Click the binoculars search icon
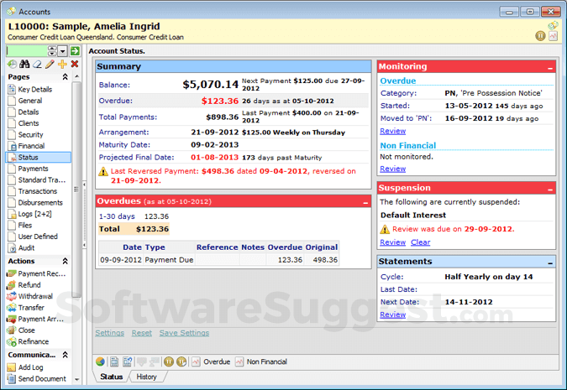Viewport: 567px width, 390px height. (x=24, y=64)
